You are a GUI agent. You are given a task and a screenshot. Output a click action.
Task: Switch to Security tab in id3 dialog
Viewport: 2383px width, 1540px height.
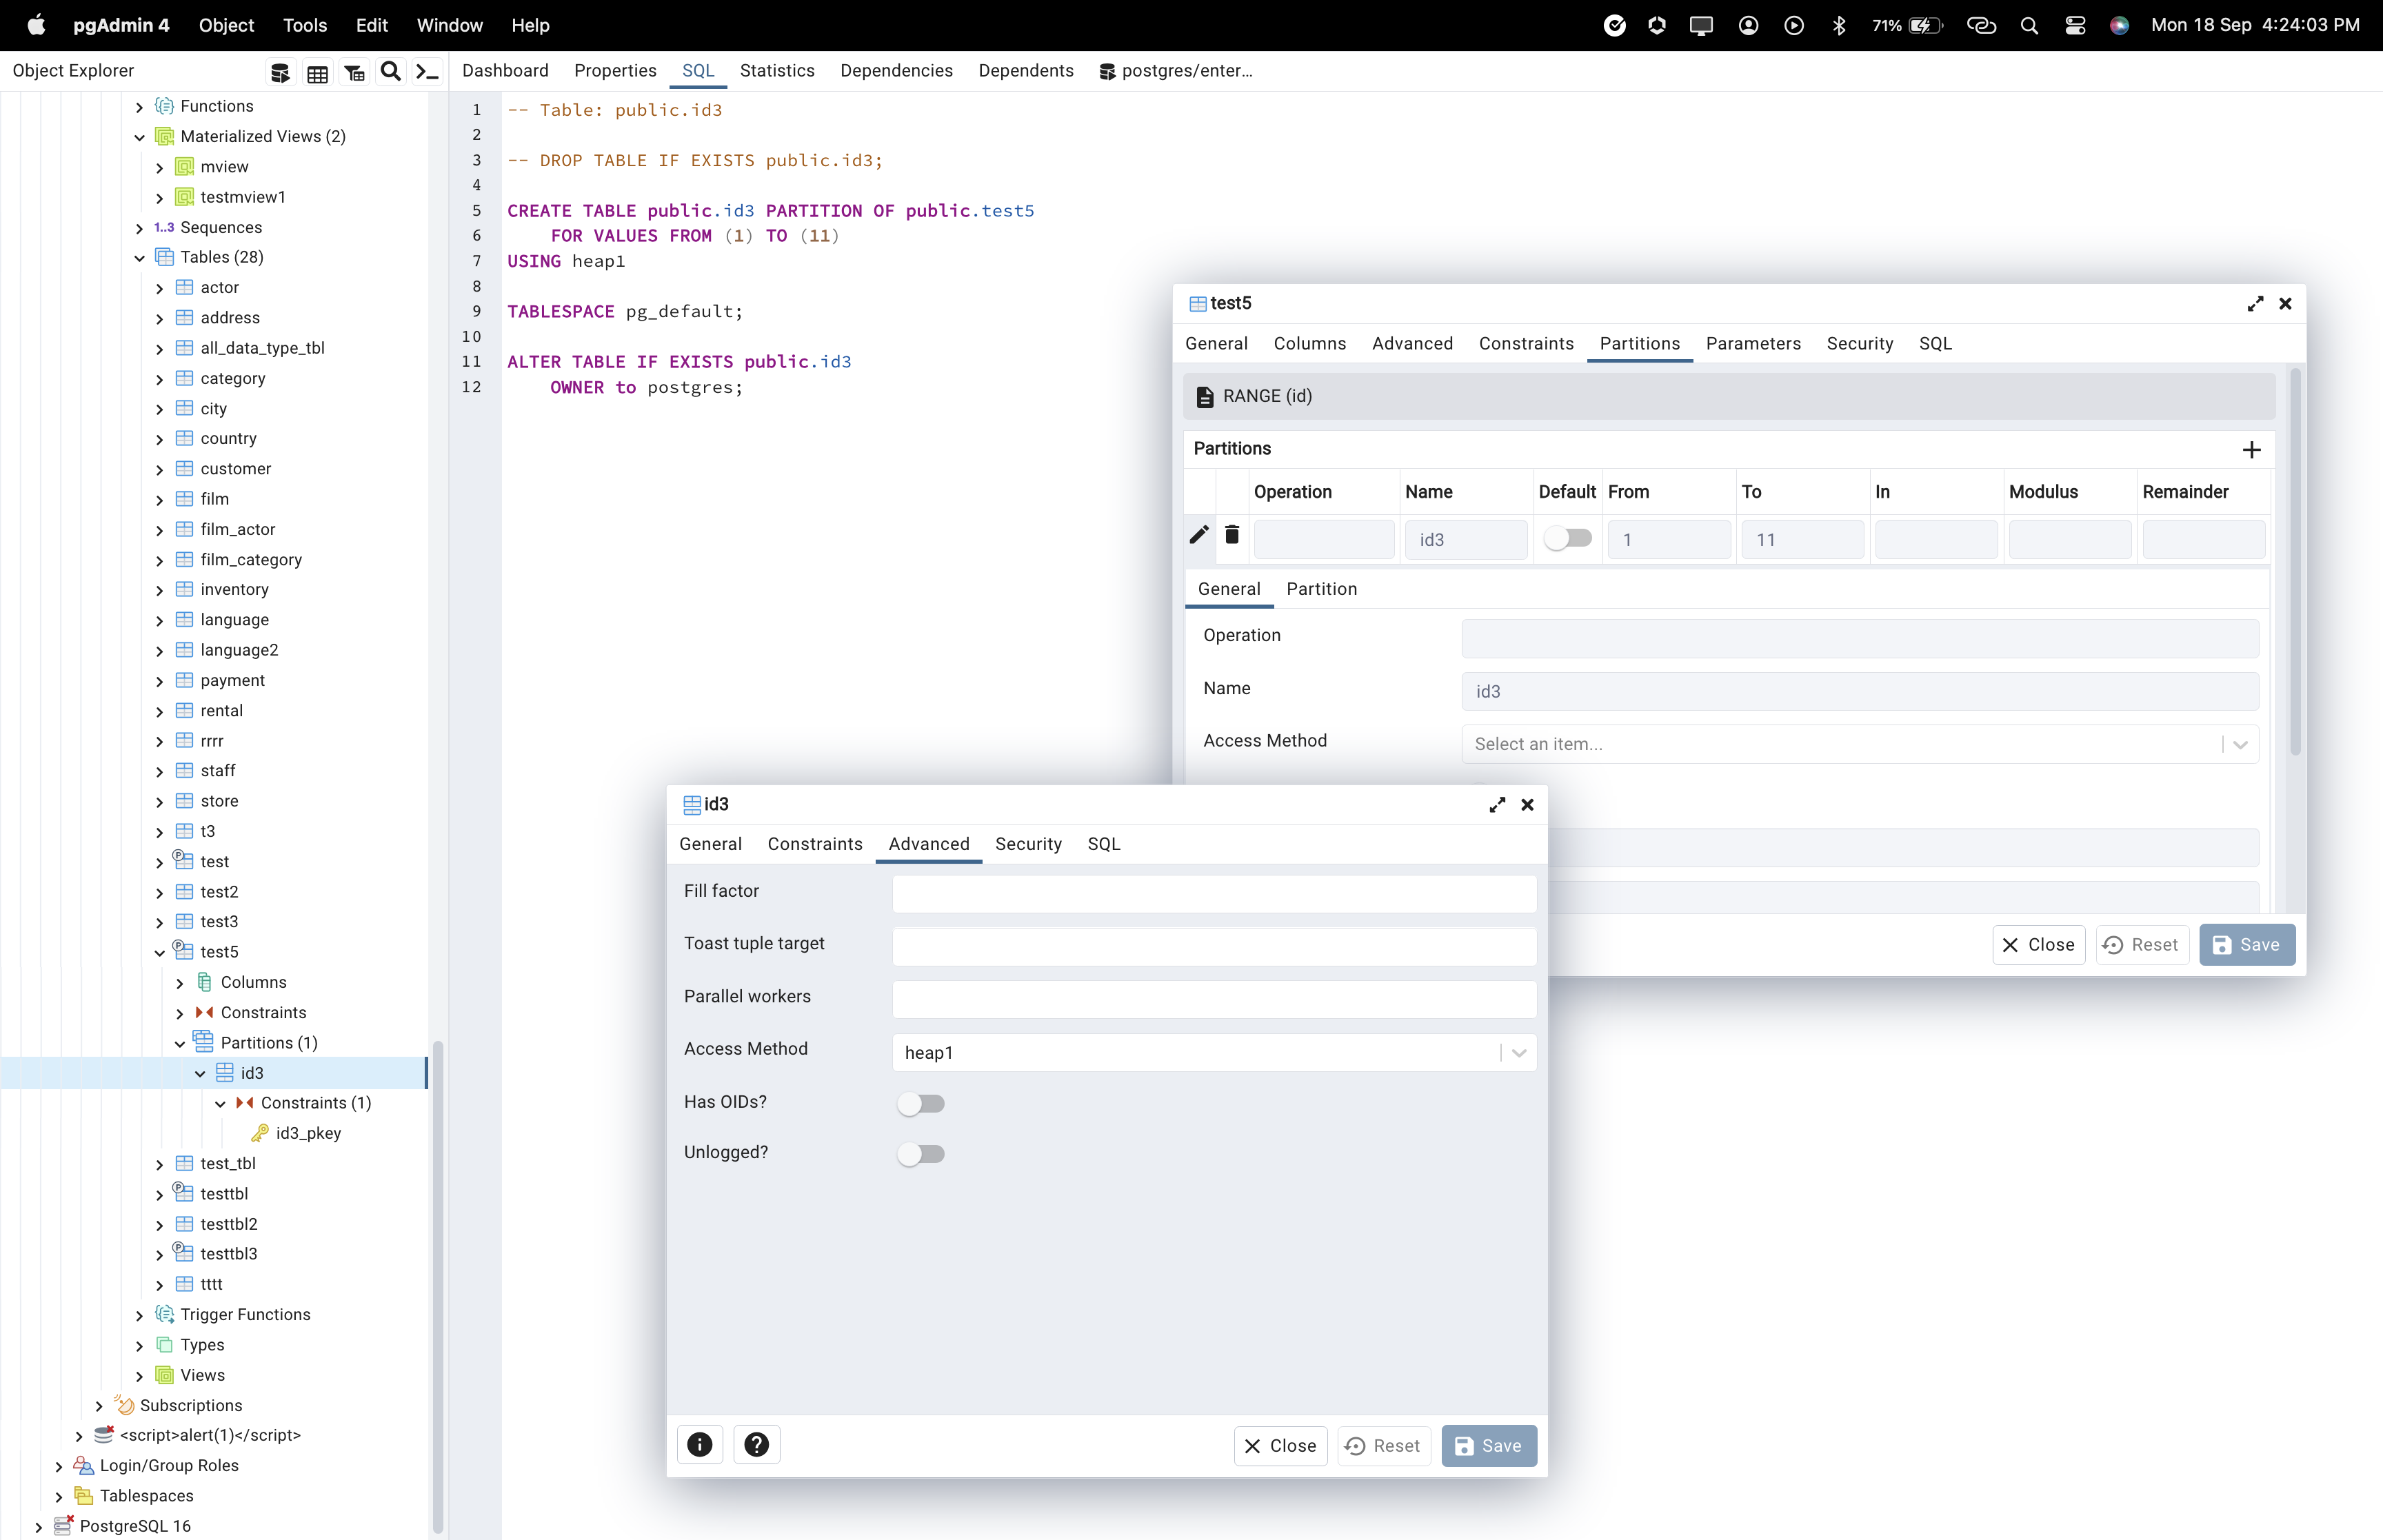pyautogui.click(x=1027, y=844)
